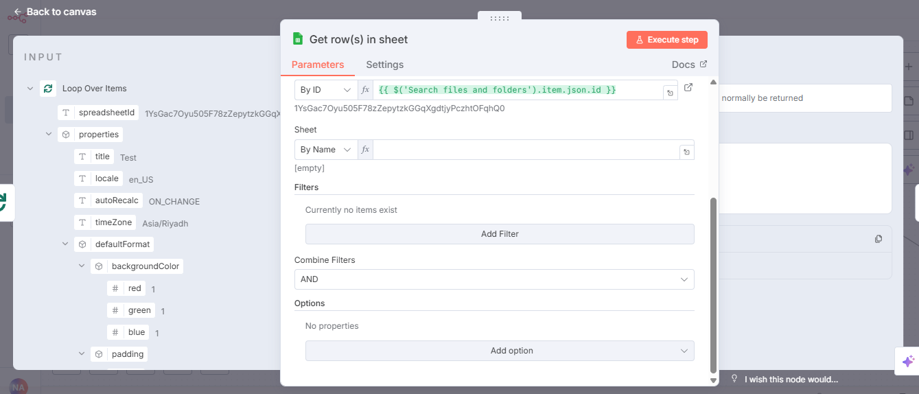Open the By ID mode dropdown
The width and height of the screenshot is (919, 394).
click(325, 90)
